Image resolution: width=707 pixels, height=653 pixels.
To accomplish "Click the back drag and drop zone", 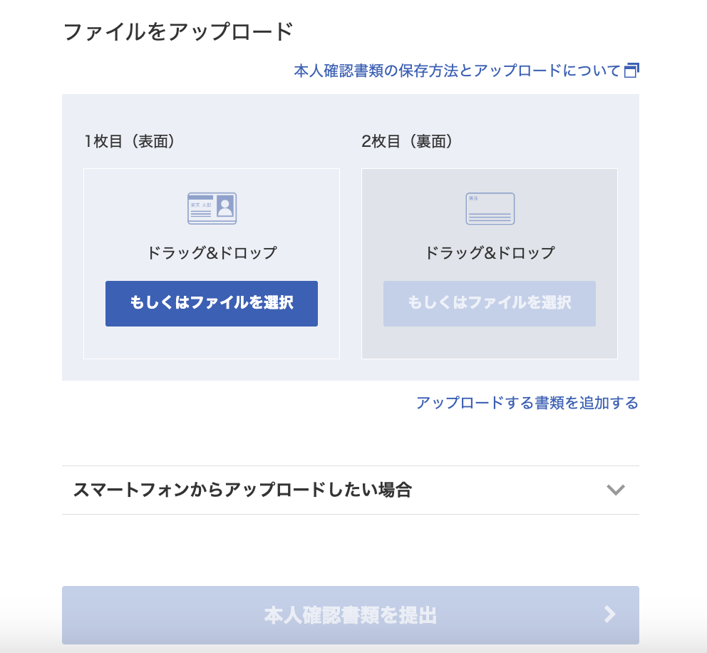I will (x=490, y=251).
